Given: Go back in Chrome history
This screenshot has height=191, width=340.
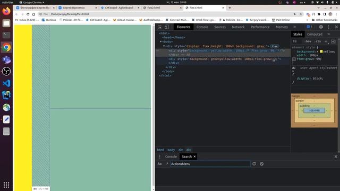Looking at the screenshot, I should pyautogui.click(x=17, y=14).
